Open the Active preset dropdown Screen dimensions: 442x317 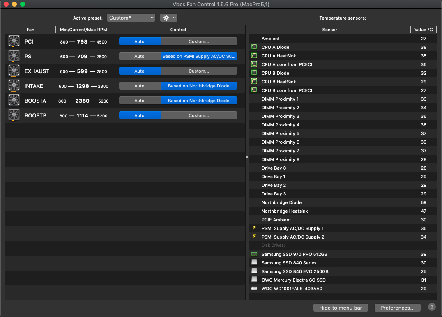[x=131, y=18]
